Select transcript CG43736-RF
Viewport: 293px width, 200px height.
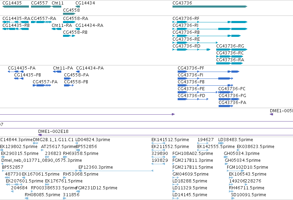coord(210,22)
